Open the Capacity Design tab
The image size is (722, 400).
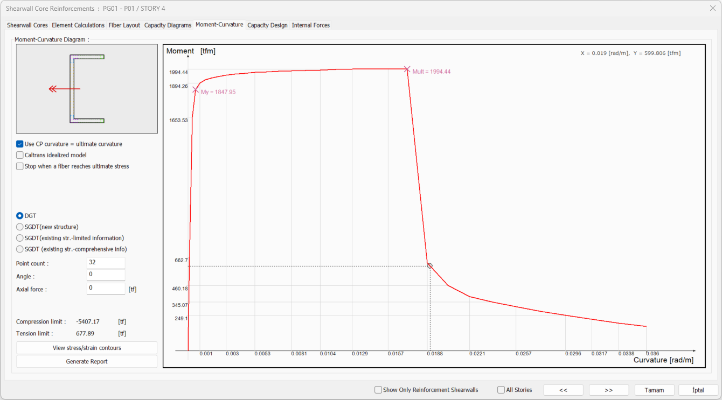[267, 25]
